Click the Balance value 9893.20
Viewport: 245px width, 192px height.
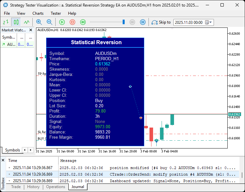(x=103, y=132)
